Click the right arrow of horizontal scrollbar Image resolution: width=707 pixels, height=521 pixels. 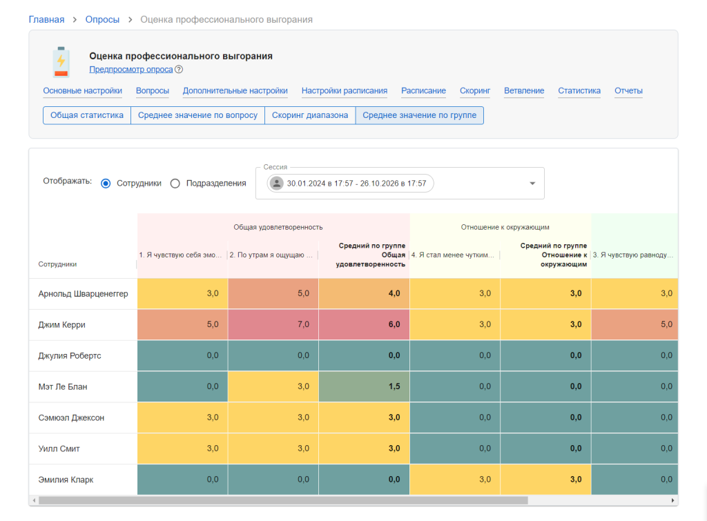pos(673,500)
